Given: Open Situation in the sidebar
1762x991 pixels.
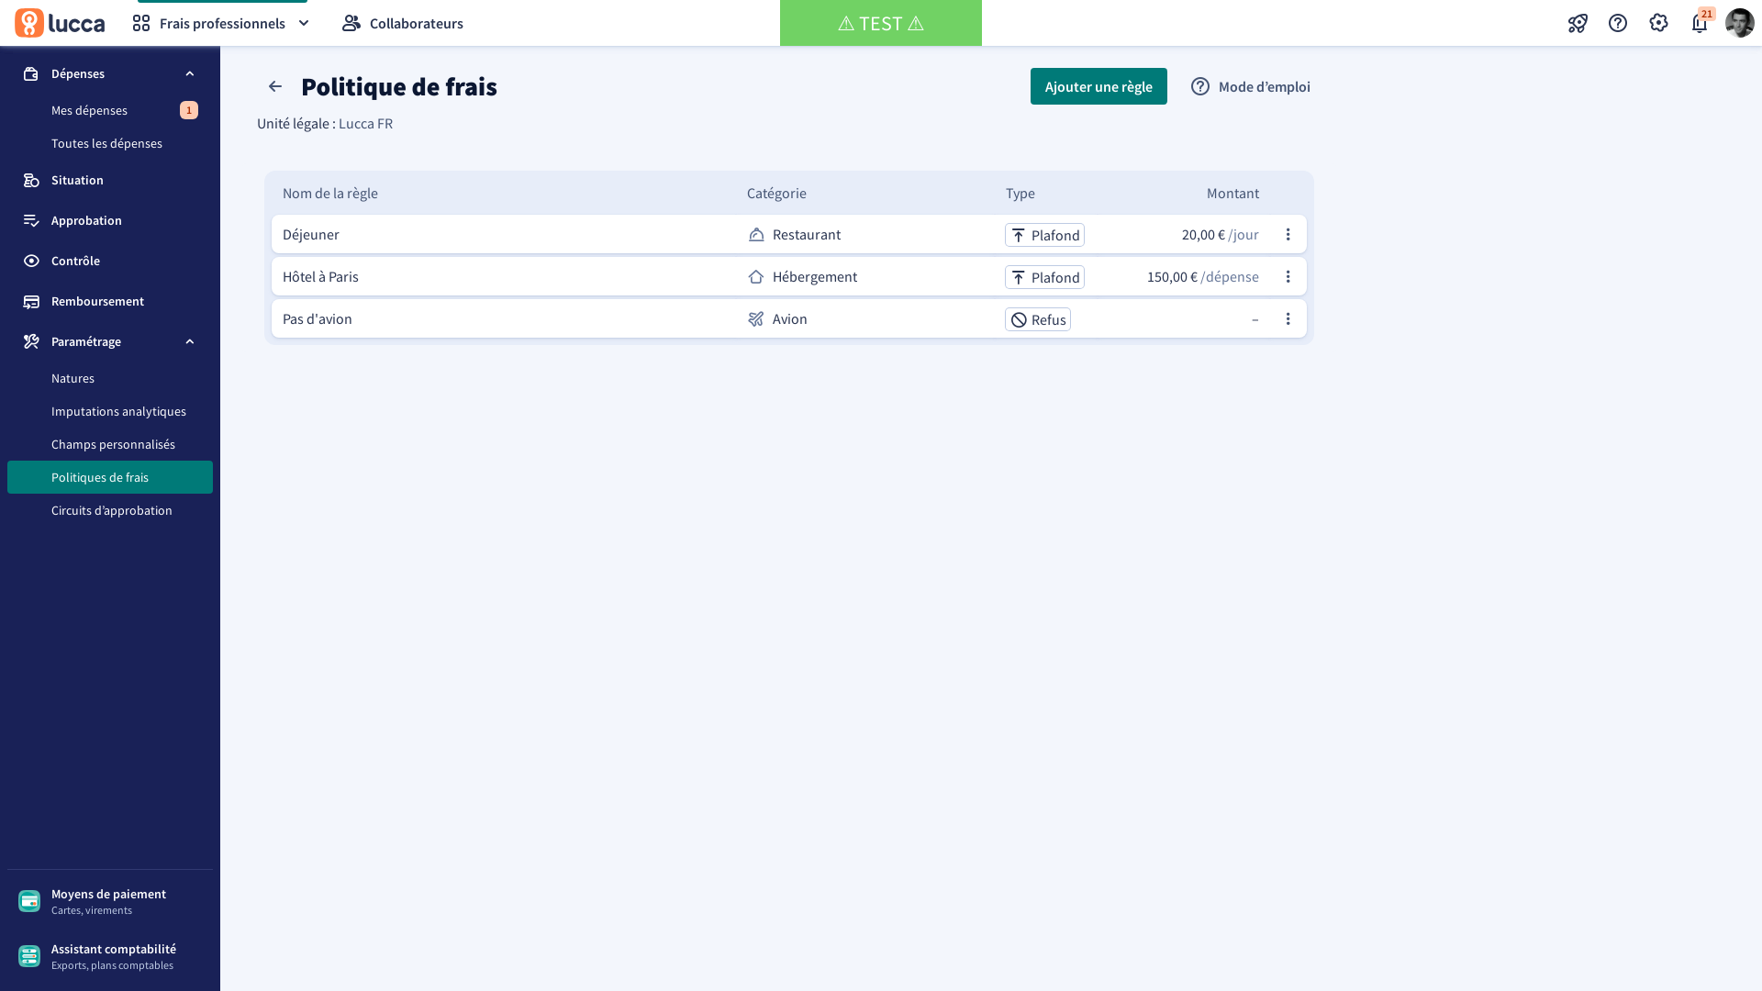Looking at the screenshot, I should (110, 180).
